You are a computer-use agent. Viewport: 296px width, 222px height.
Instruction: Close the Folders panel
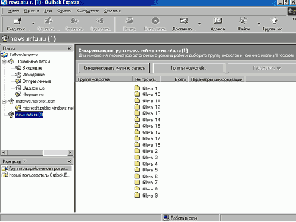[x=69, y=48]
